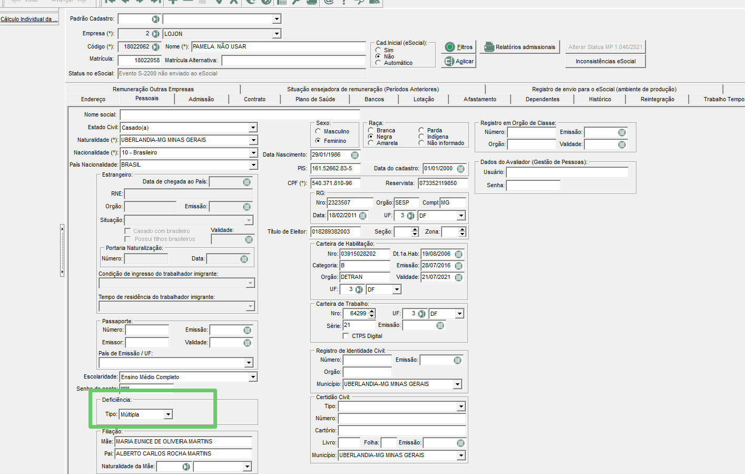The image size is (745, 474).
Task: Expand the Certidão Civil Tipo dropdown
Action: tap(461, 407)
